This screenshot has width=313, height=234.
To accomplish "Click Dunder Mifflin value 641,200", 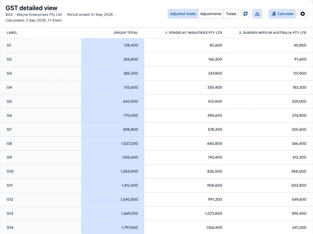I will pyautogui.click(x=299, y=227).
